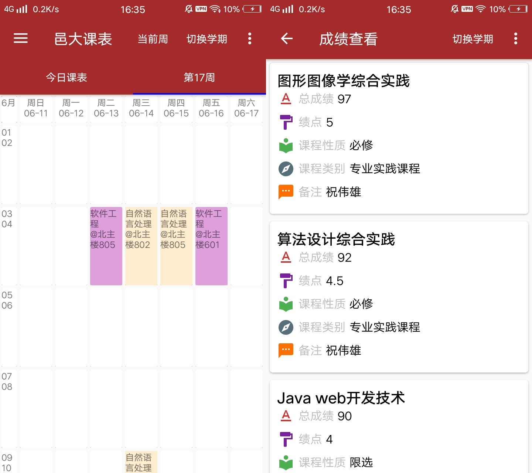Tap 切换学期 in the 成绩查看 toolbar
The height and width of the screenshot is (473, 532).
tap(473, 39)
